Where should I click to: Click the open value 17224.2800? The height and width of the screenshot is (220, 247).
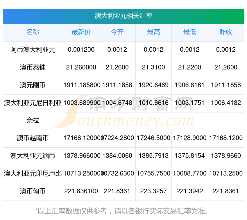coord(118,138)
